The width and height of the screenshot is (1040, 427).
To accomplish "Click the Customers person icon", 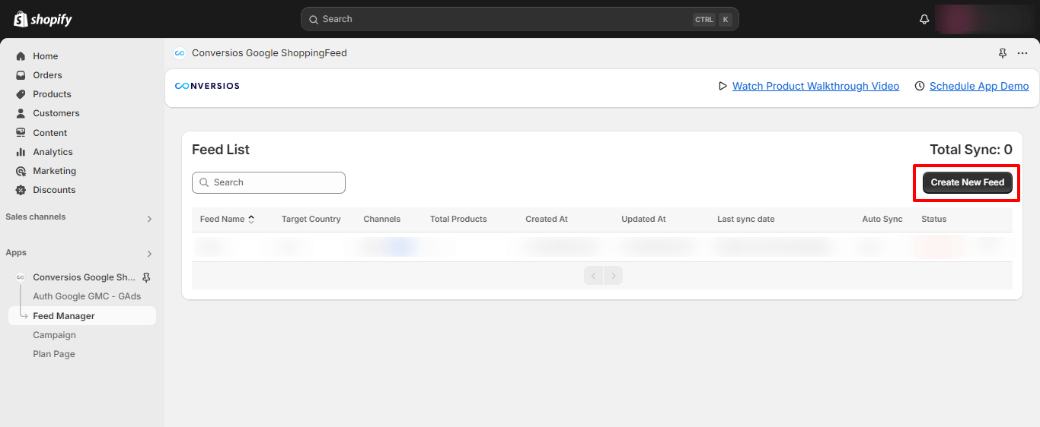I will click(21, 113).
